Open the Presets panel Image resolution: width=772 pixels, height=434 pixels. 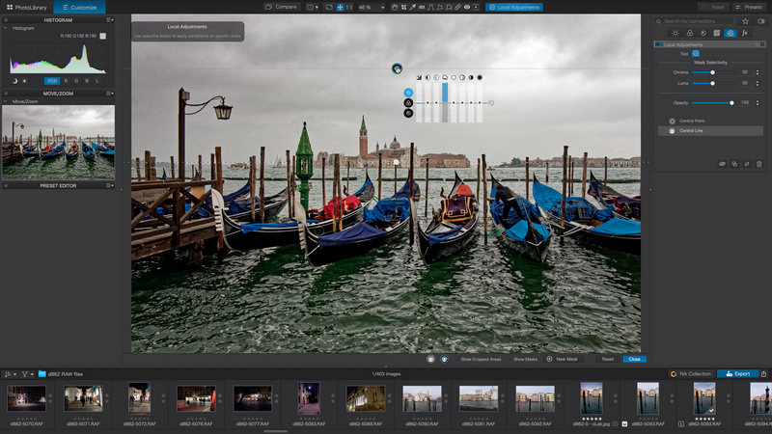(x=749, y=7)
